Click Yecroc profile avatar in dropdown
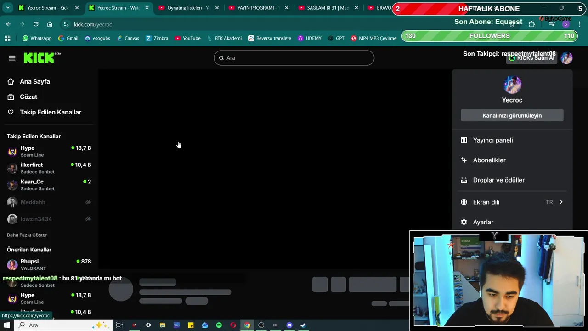The height and width of the screenshot is (331, 588). 512,85
